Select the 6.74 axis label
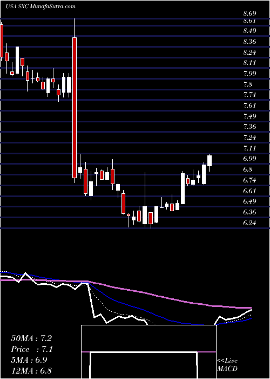Screen dimensions: 270x379 pos(249,180)
